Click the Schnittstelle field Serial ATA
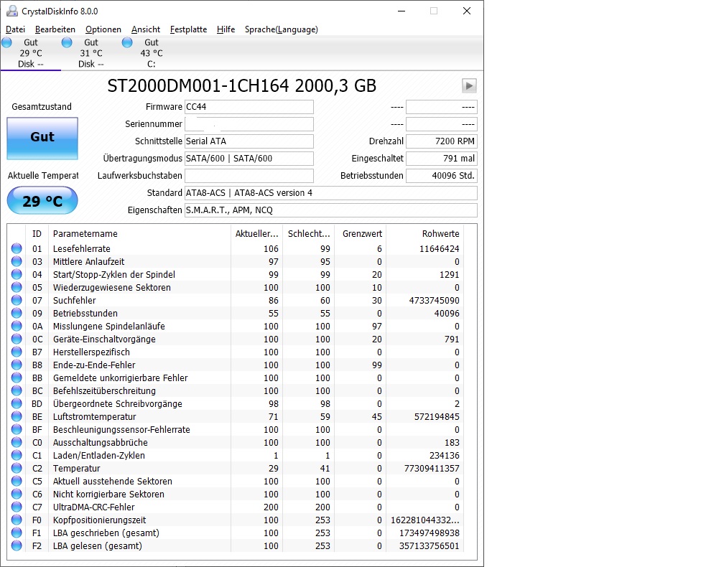 coord(249,141)
